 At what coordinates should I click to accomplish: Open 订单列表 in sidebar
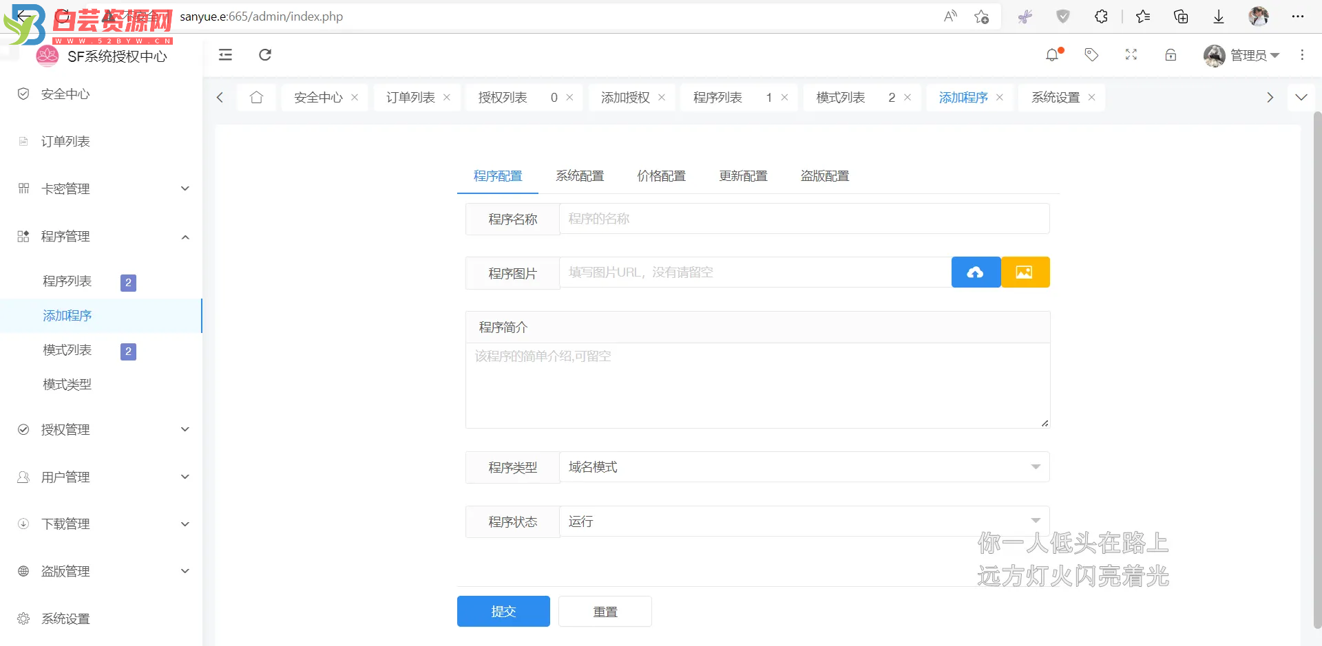101,141
